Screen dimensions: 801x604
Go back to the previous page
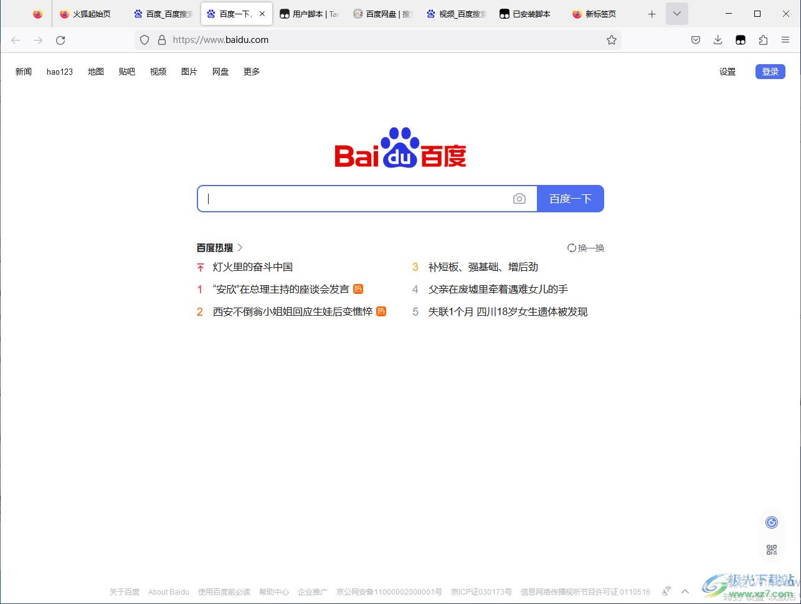pyautogui.click(x=16, y=40)
